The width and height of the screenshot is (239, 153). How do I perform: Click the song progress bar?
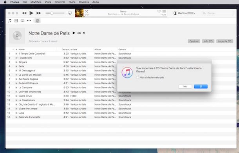click(125, 17)
